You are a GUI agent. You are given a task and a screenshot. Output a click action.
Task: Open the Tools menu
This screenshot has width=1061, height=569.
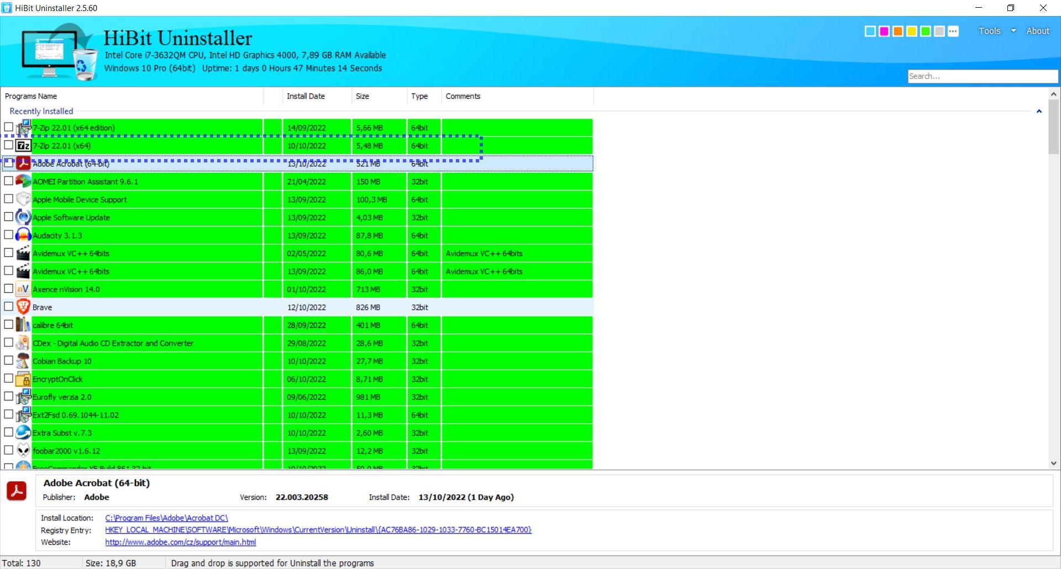tap(989, 31)
